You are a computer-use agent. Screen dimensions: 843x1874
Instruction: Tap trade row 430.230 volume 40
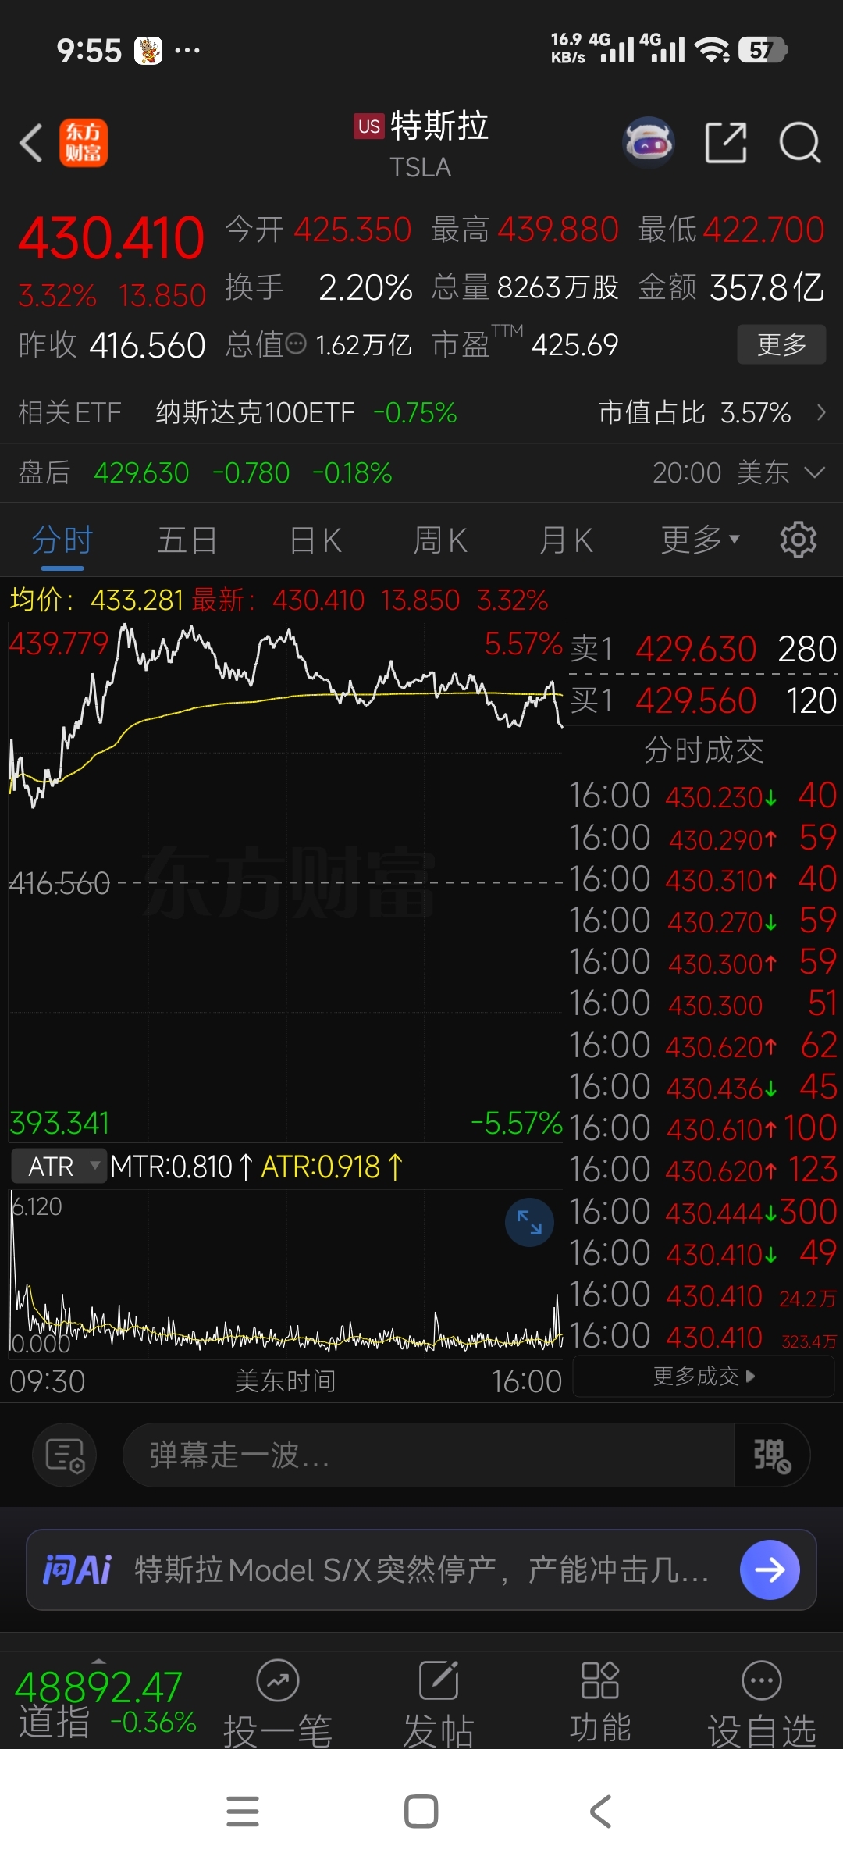pos(703,796)
